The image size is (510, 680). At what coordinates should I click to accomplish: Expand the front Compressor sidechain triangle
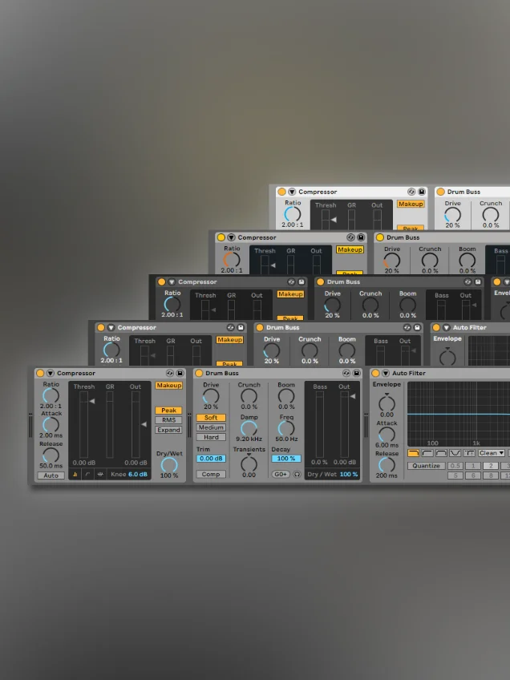pos(51,373)
